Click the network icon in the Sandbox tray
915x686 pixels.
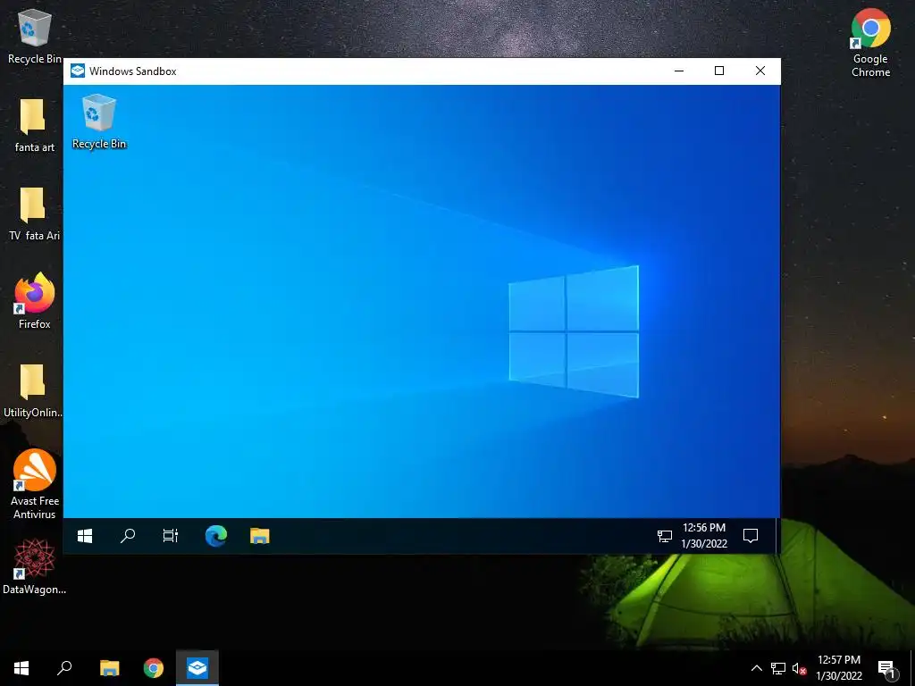tap(664, 536)
